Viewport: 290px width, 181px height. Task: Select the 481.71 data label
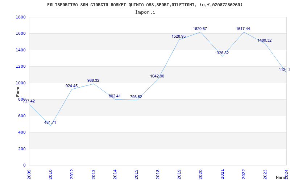click(50, 122)
